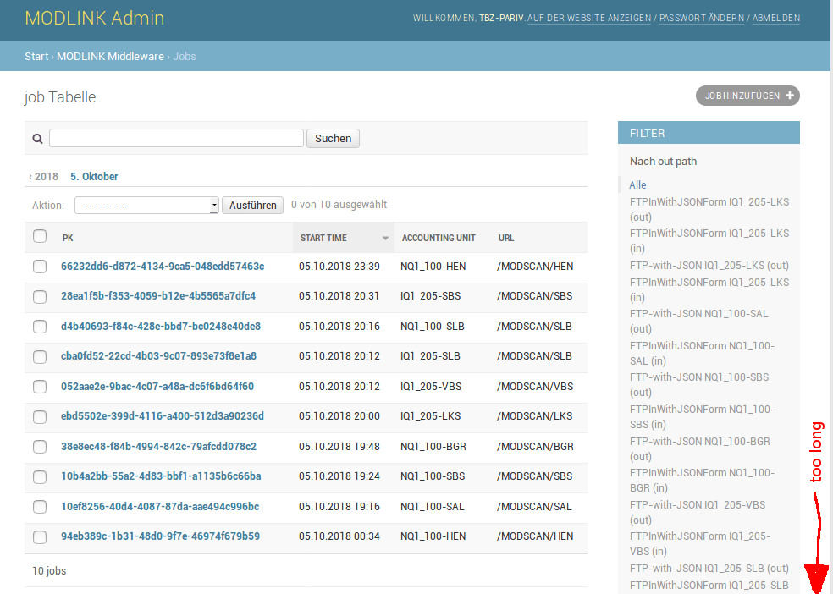The height and width of the screenshot is (594, 833).
Task: Open the Aktion dropdown
Action: 146,205
